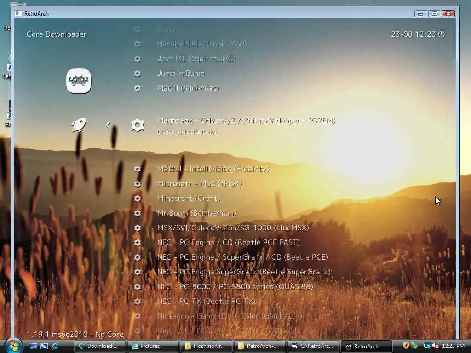Select the rocket Online Updater icon
Screen dimensions: 471x353
(79, 125)
